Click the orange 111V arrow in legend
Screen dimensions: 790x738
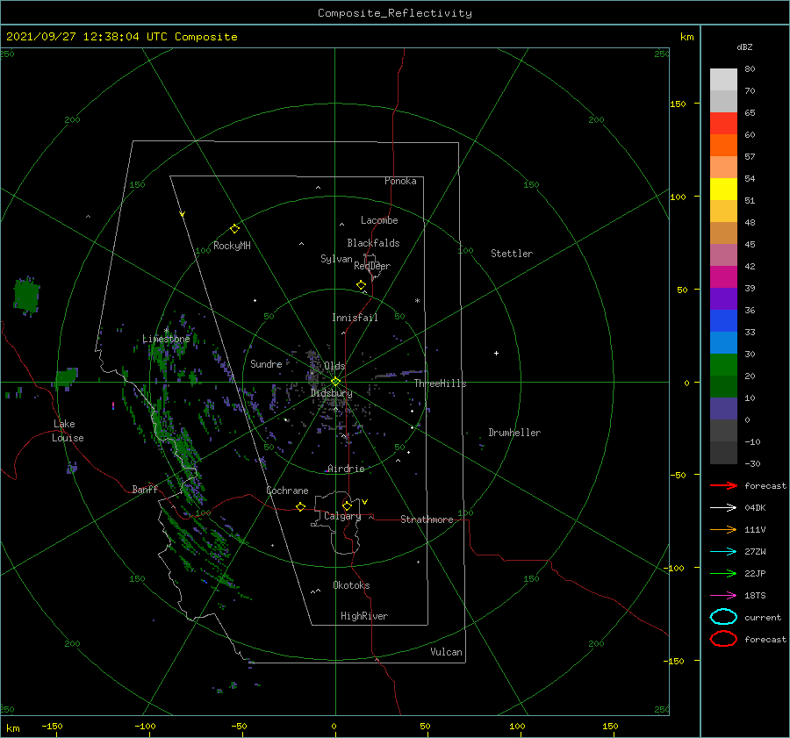(x=723, y=529)
